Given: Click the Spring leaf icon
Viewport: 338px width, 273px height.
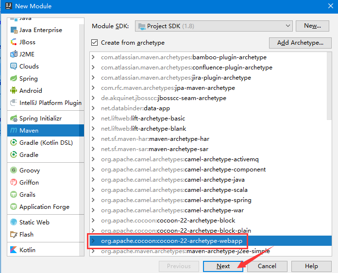Looking at the screenshot, I should tap(14, 78).
